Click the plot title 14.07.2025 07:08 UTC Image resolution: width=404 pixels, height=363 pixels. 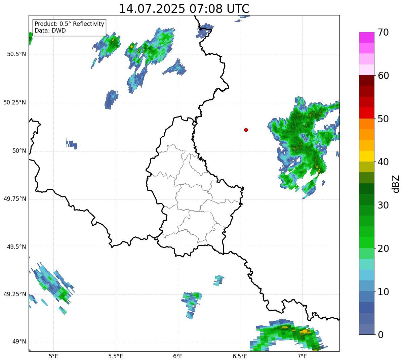184,9
